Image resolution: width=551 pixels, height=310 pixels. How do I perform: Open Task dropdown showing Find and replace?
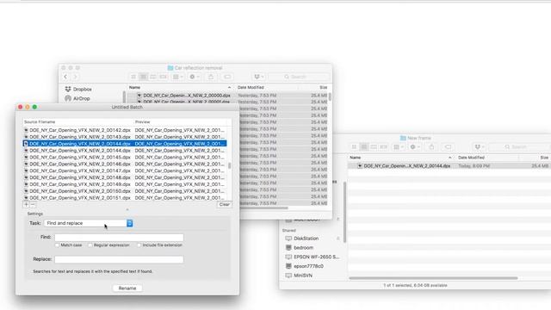click(88, 223)
